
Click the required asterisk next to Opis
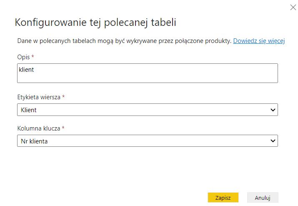33,56
